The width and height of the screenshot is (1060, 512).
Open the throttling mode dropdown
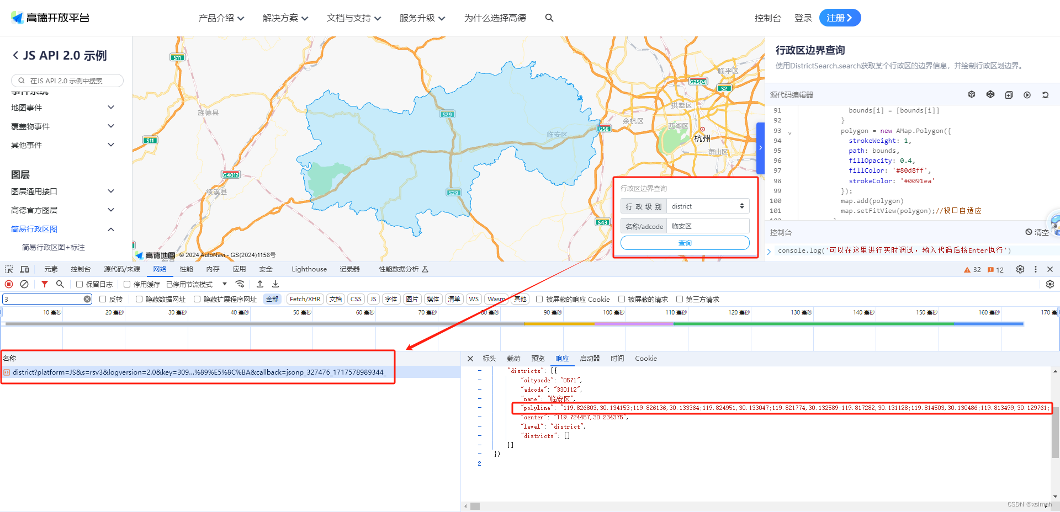(197, 284)
